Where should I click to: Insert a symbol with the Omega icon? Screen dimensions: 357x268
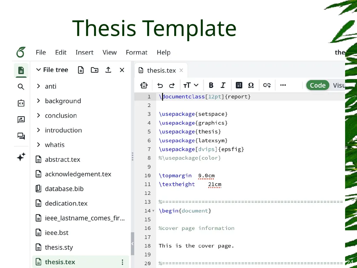click(x=251, y=85)
